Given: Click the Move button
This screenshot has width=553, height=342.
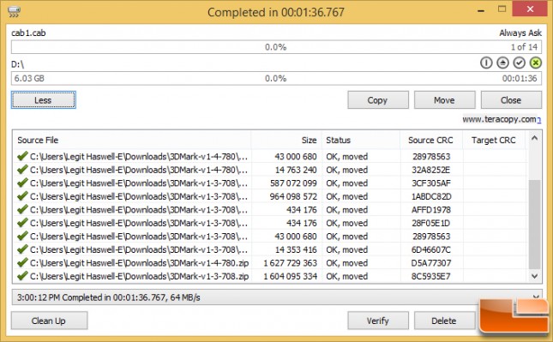Looking at the screenshot, I should (x=444, y=100).
